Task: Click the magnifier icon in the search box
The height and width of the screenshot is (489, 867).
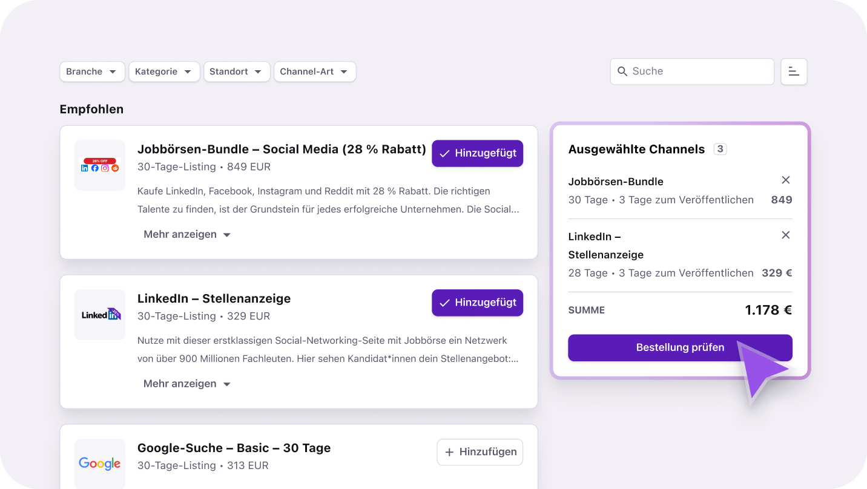Action: point(622,71)
